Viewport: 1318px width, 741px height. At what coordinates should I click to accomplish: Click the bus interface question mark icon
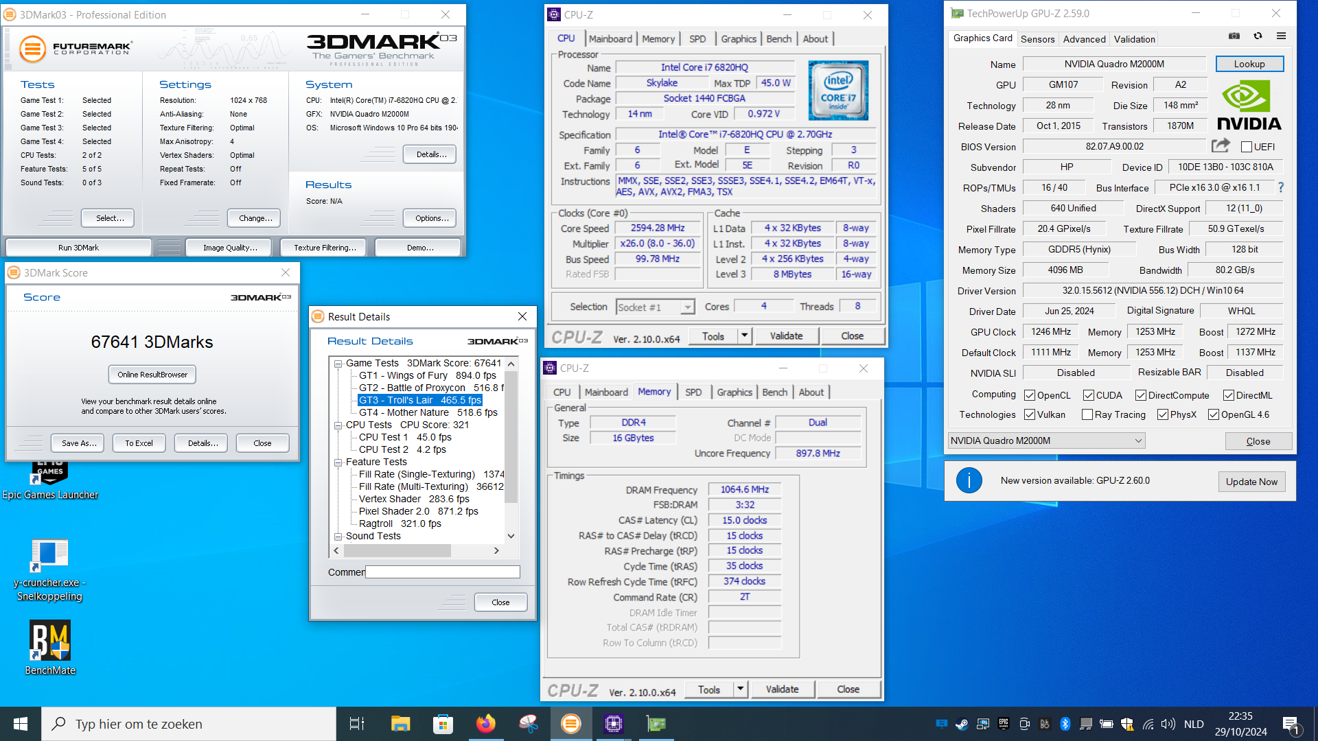(1280, 187)
